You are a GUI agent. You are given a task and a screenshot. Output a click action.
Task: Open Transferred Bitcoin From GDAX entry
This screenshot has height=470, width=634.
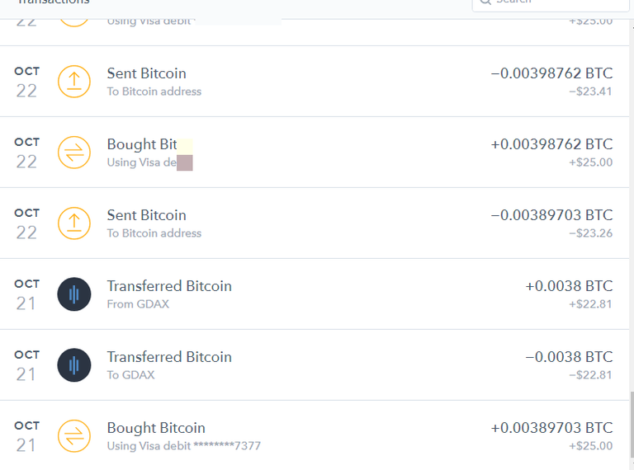[x=315, y=294]
